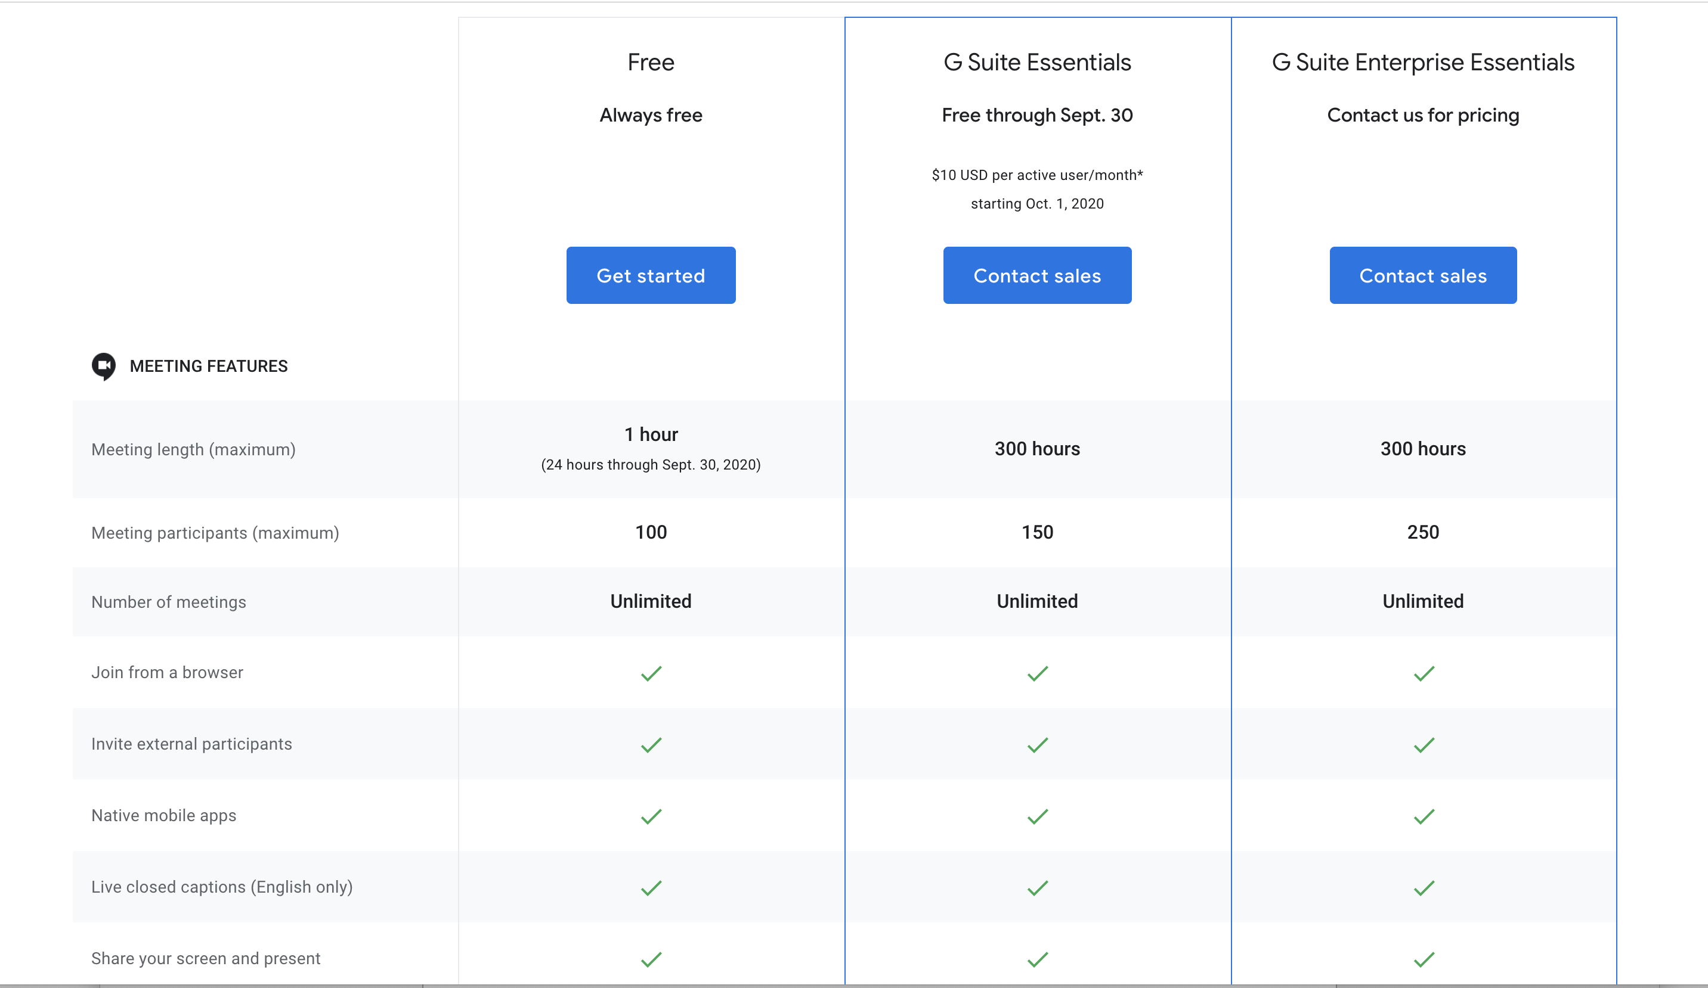Screen dimensions: 1708x988
Task: Click the Free plan title
Action: (651, 63)
